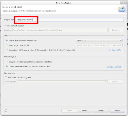Click into the Project name text field
This screenshot has width=128, height=116.
[70, 20]
